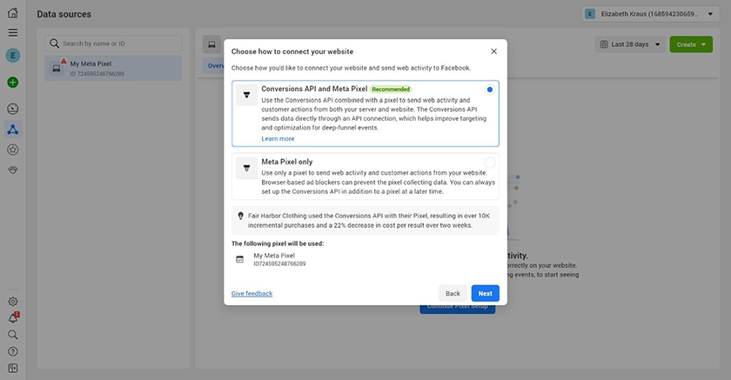Open the custom conversions star icon
This screenshot has width=731, height=380.
point(12,150)
